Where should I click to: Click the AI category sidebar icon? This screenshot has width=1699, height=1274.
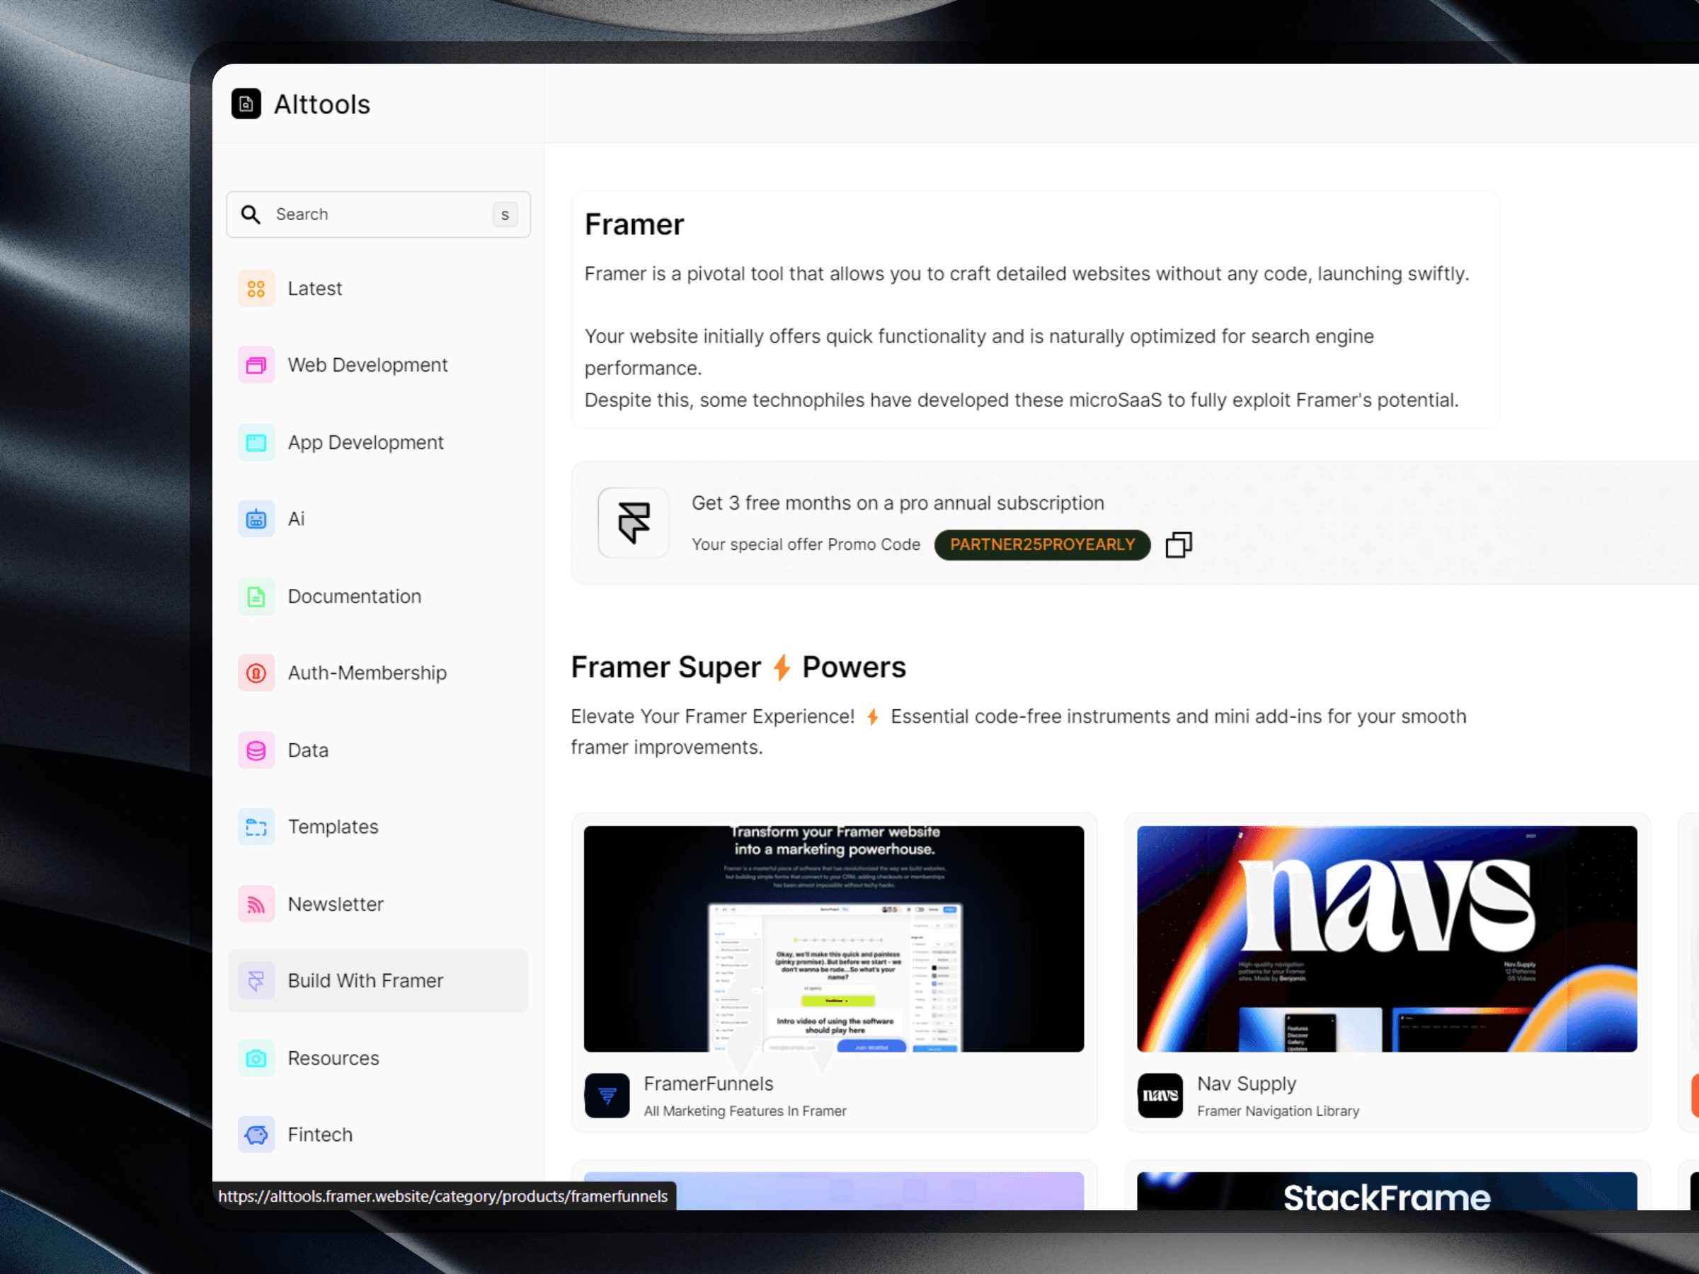click(x=257, y=520)
